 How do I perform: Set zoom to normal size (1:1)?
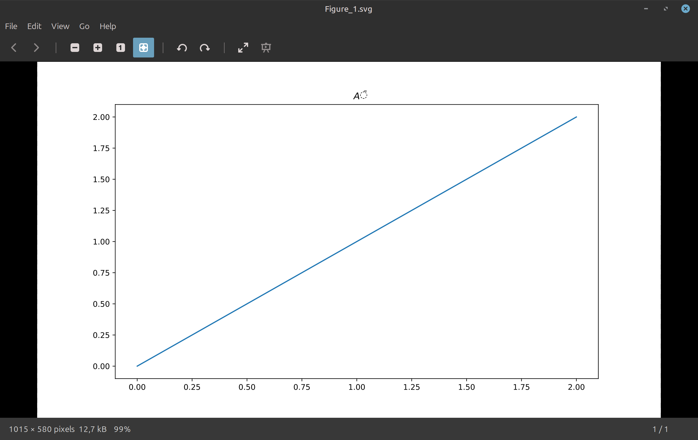(x=121, y=48)
